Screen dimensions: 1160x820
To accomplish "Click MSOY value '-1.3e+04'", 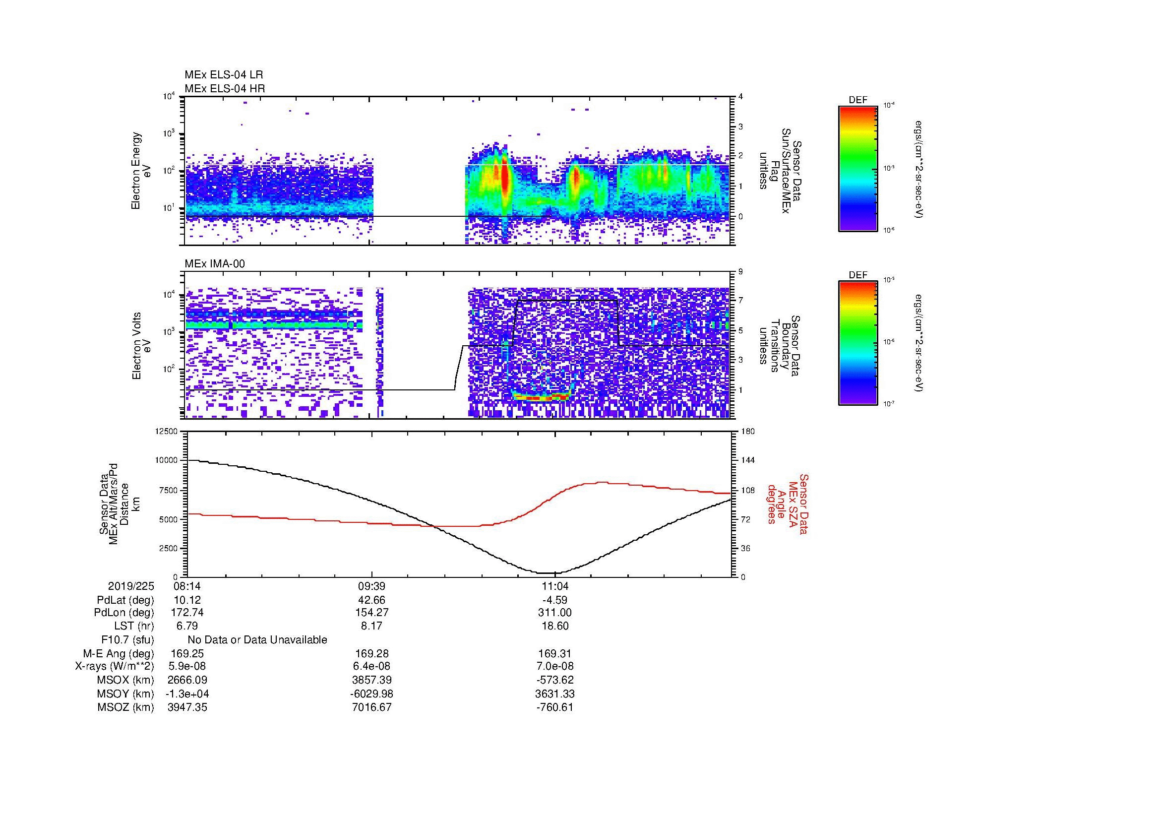I will click(187, 694).
